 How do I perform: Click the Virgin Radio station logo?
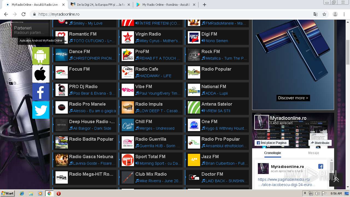(x=128, y=37)
